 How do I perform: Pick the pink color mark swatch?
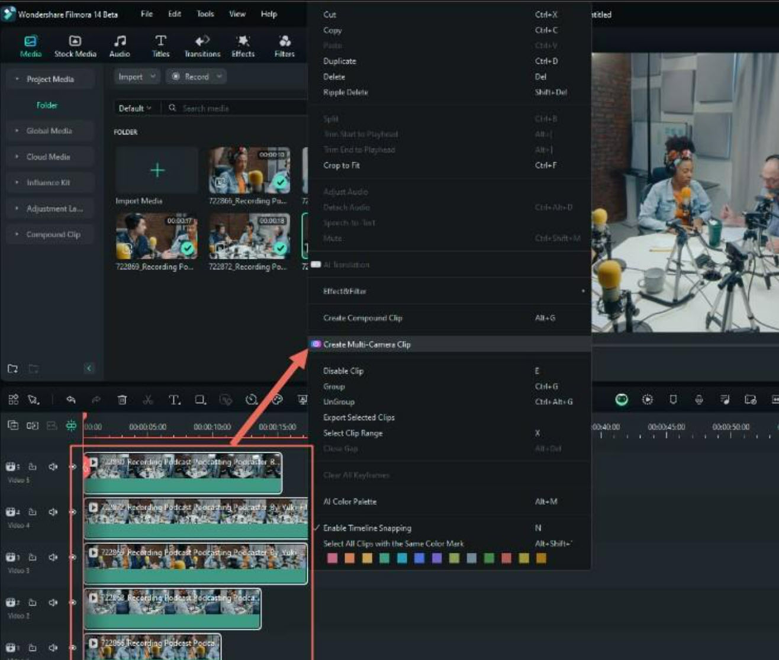pos(332,558)
